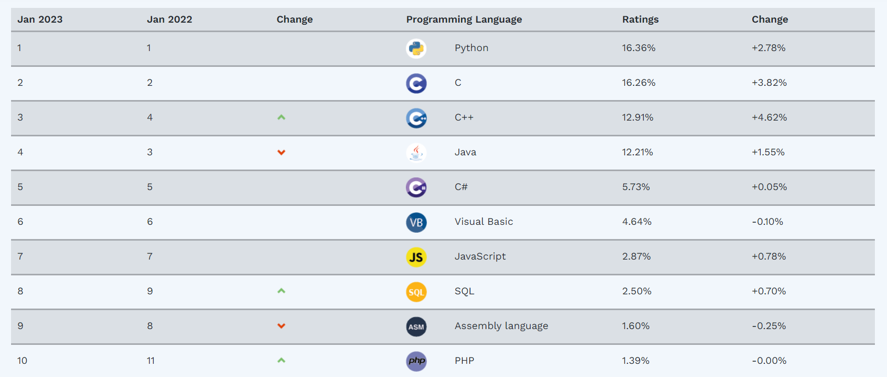Click the Jan 2023 column header
This screenshot has width=887, height=377.
(x=40, y=19)
